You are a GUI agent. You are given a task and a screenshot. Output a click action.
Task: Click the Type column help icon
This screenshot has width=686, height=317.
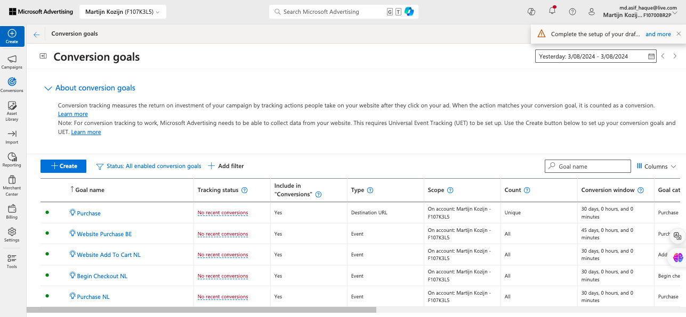pos(370,190)
